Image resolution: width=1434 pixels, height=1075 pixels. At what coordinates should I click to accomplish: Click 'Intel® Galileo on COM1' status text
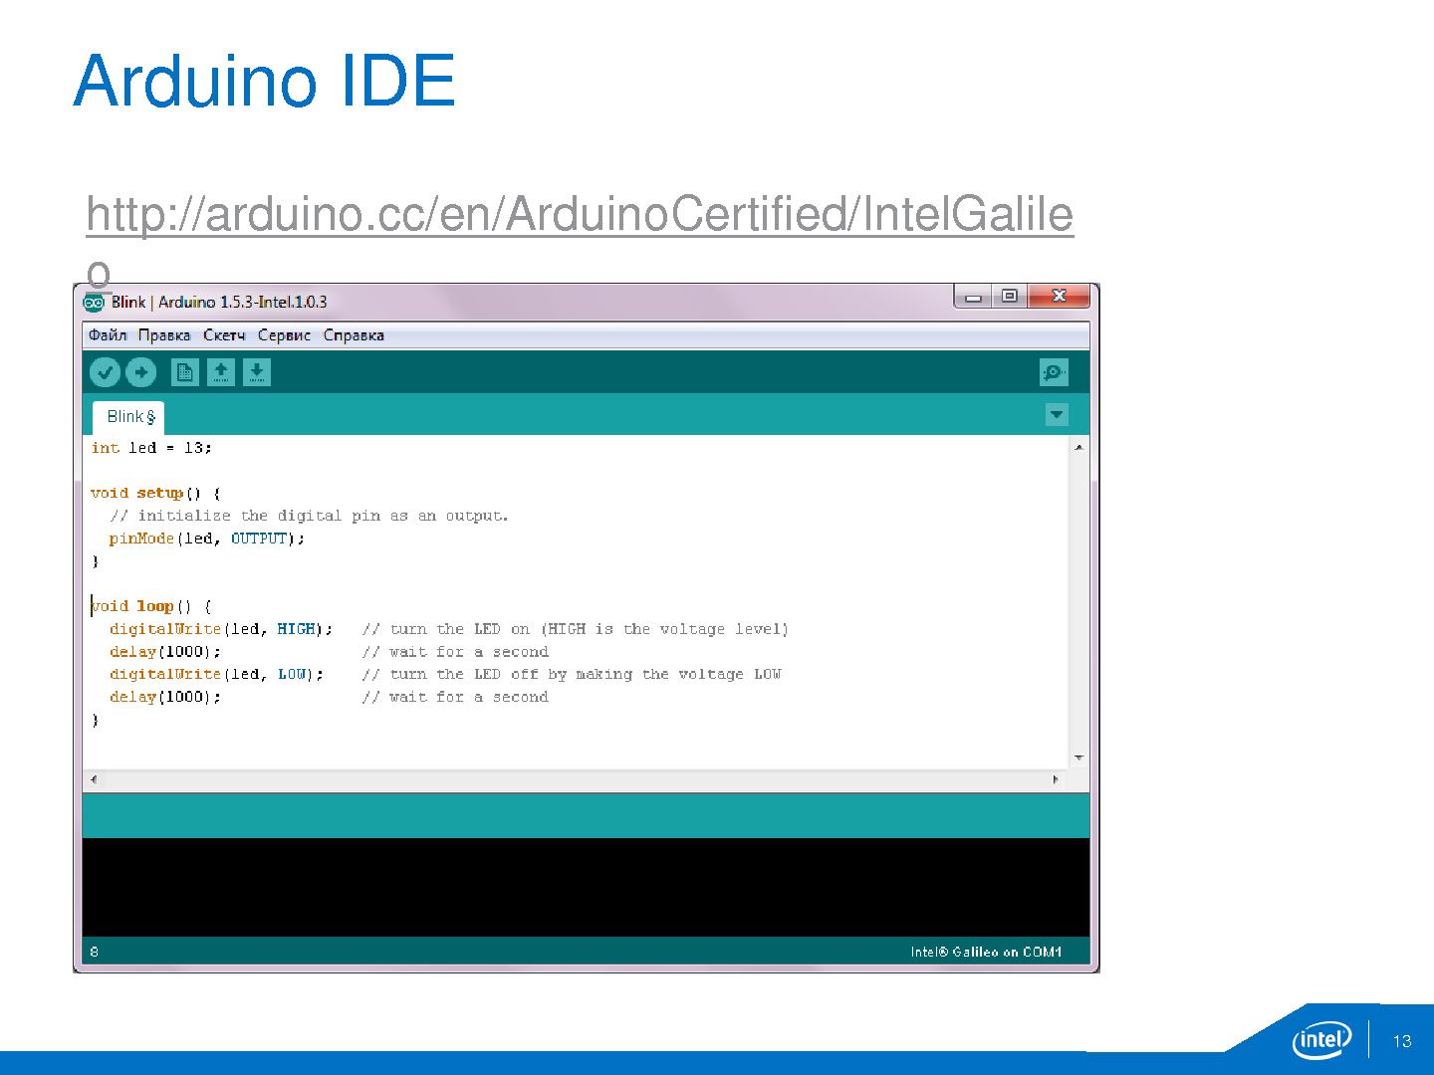(986, 952)
